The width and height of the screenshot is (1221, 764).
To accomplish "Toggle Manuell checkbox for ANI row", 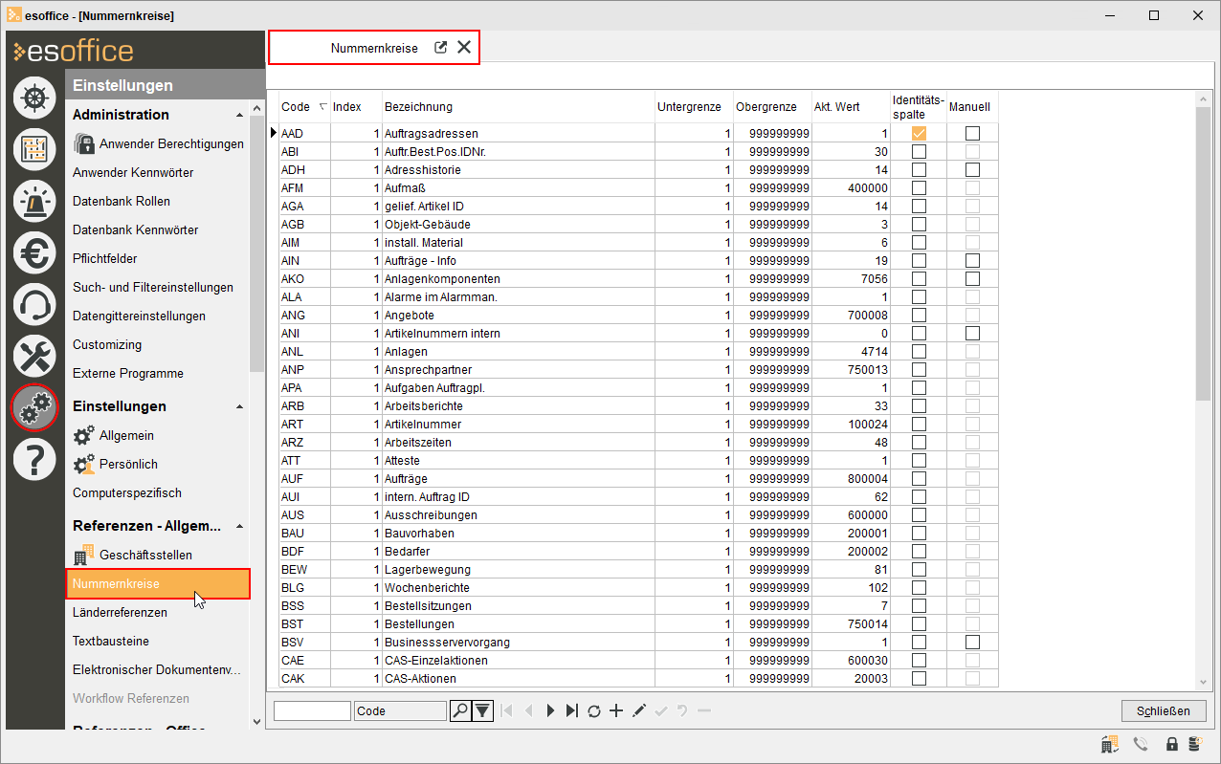I will tap(972, 334).
